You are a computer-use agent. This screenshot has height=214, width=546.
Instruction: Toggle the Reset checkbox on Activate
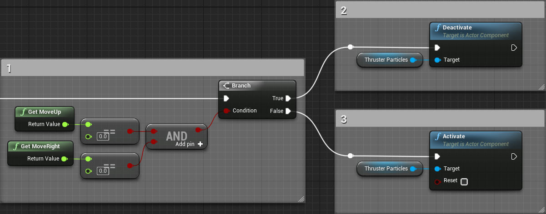click(464, 182)
